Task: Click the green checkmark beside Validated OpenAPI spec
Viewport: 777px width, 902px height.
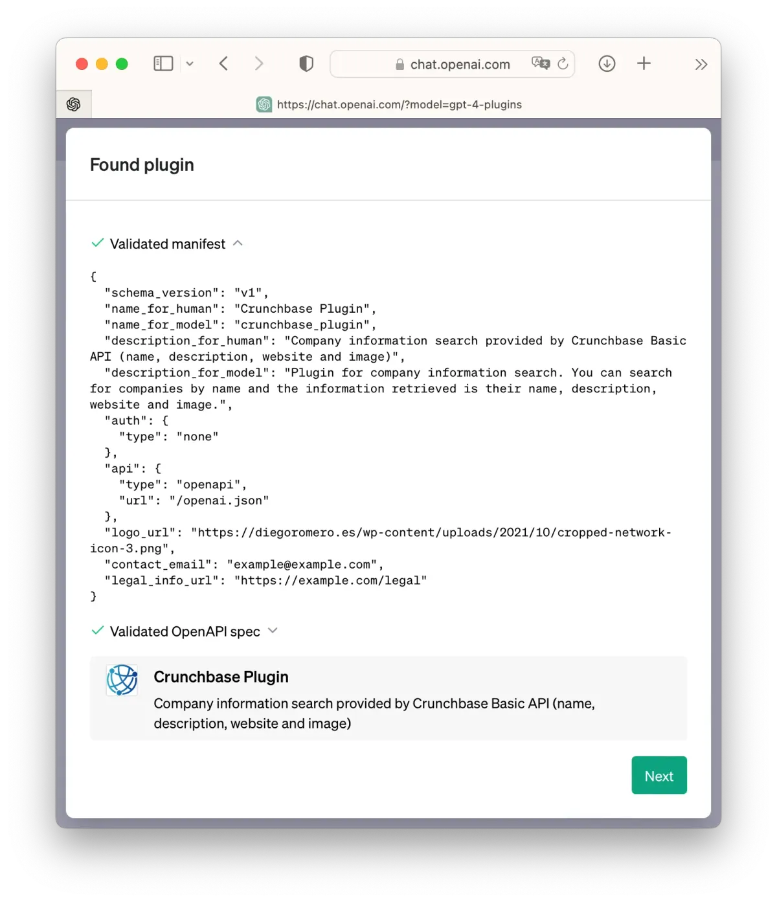Action: 97,630
